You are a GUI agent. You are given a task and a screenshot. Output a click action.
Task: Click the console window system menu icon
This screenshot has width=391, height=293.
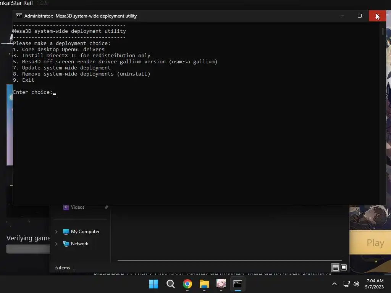click(x=19, y=16)
